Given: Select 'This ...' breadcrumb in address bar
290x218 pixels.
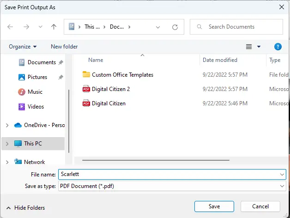Looking at the screenshot, I should pos(92,27).
